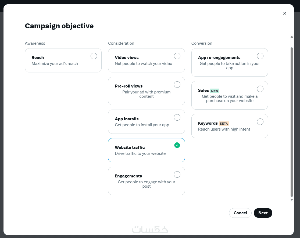Pick the App installs radio button
Screen dimensions: 300x238
(x=177, y=117)
